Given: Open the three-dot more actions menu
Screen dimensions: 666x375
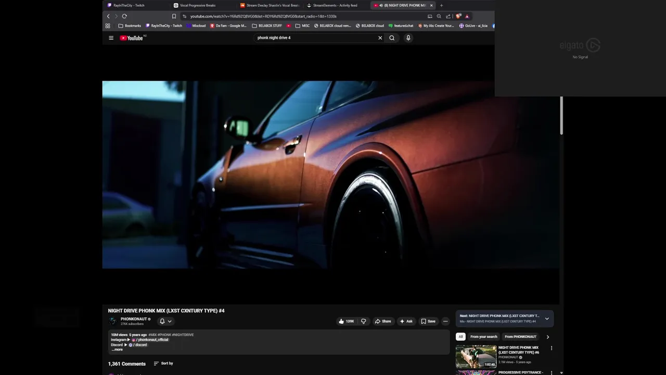Looking at the screenshot, I should coord(445,321).
